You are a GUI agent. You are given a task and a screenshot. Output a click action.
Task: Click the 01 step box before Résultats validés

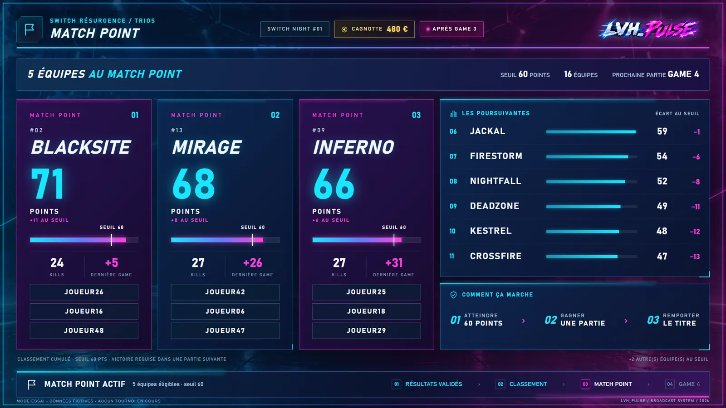[x=396, y=384]
